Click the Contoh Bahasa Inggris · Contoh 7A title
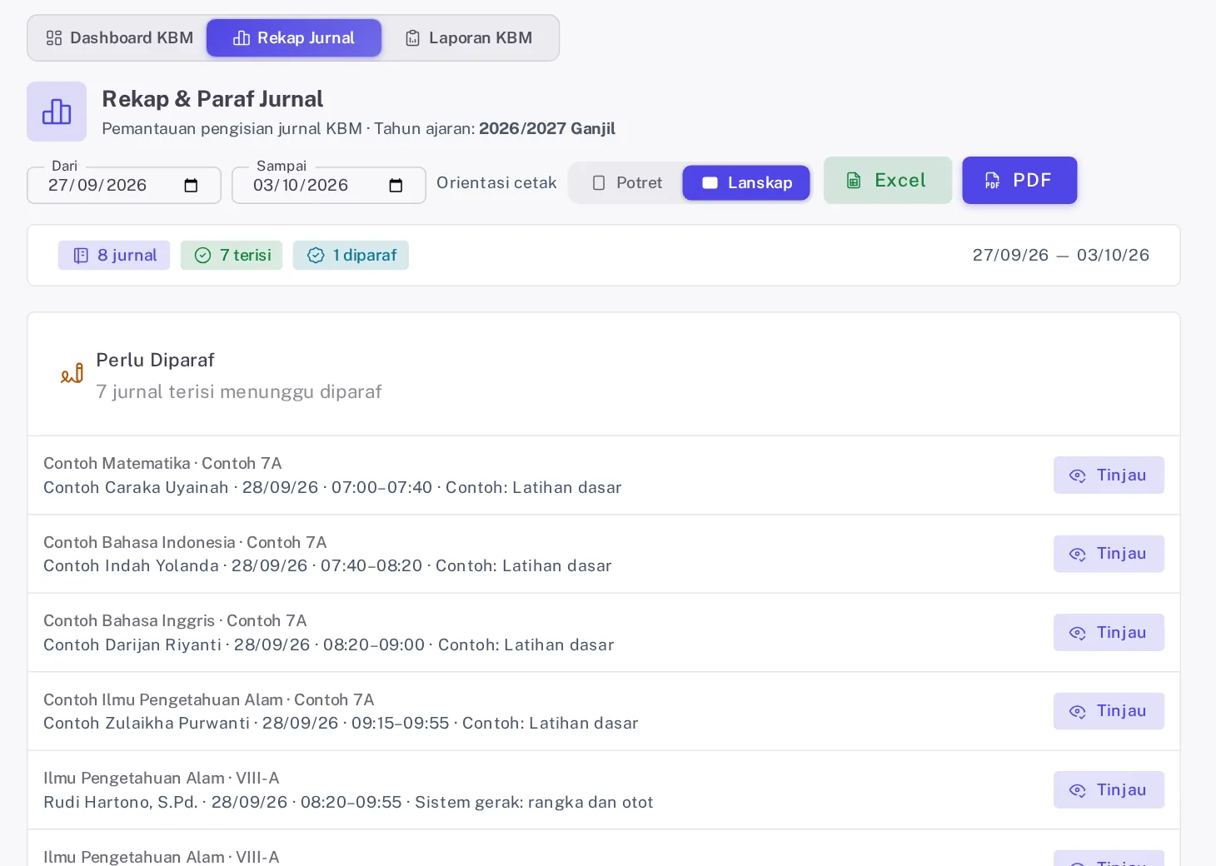 (175, 621)
